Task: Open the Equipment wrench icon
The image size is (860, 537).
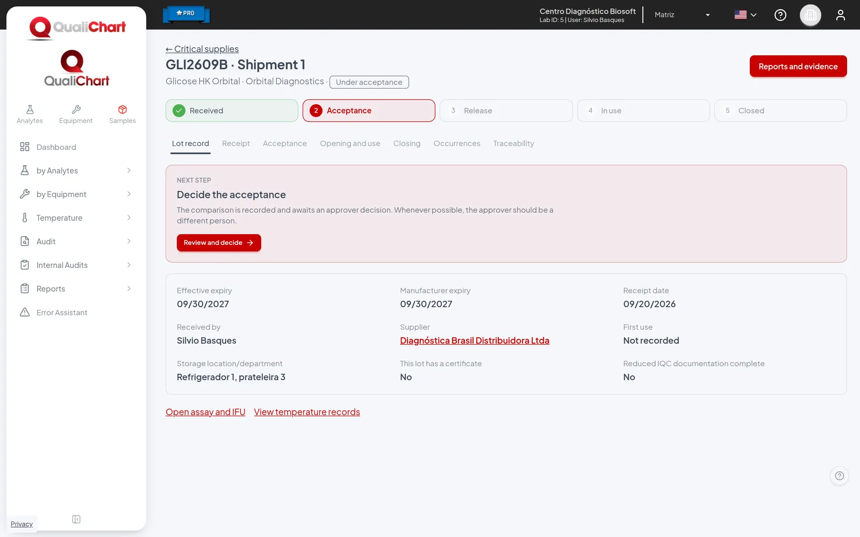Action: 76,110
